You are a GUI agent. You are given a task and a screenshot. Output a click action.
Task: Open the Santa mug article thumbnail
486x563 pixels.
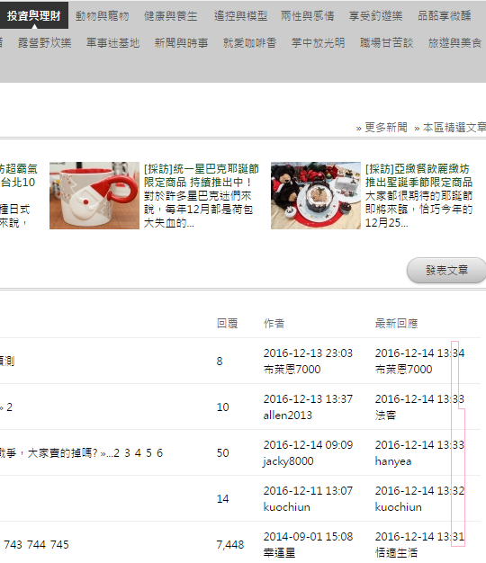click(x=94, y=195)
